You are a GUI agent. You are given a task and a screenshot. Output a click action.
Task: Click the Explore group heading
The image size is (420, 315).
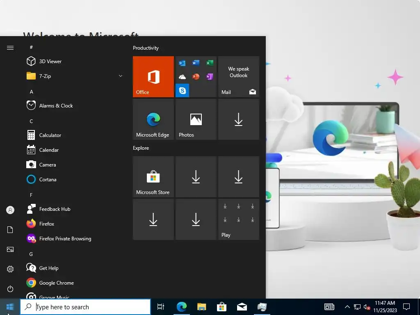tap(141, 148)
